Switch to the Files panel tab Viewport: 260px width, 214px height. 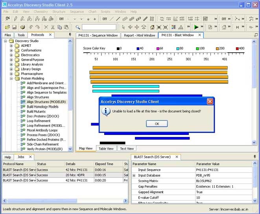pyautogui.click(x=8, y=35)
